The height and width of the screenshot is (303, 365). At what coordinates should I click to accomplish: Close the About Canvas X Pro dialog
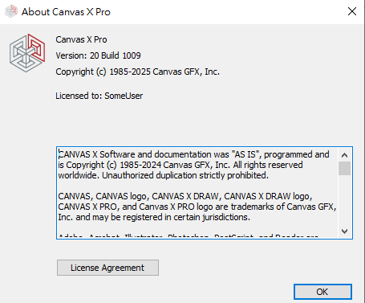tap(352, 11)
